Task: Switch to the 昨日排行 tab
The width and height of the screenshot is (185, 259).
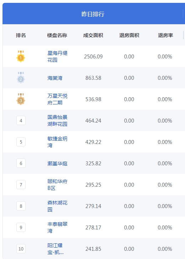Action: coord(93,14)
